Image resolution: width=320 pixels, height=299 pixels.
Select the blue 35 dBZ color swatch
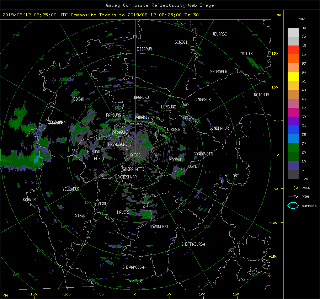(x=293, y=130)
